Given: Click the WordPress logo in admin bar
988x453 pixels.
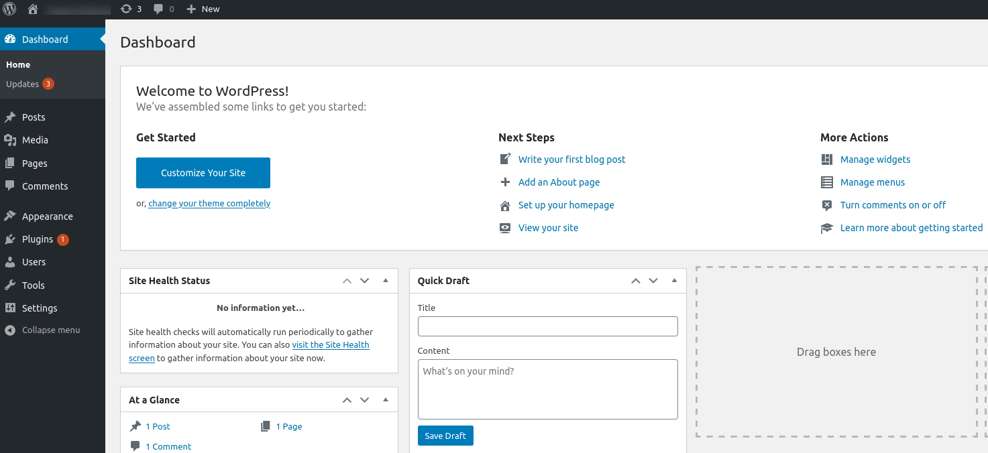Looking at the screenshot, I should [x=9, y=9].
